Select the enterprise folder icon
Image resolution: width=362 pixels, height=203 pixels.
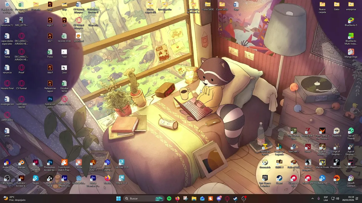351,6
